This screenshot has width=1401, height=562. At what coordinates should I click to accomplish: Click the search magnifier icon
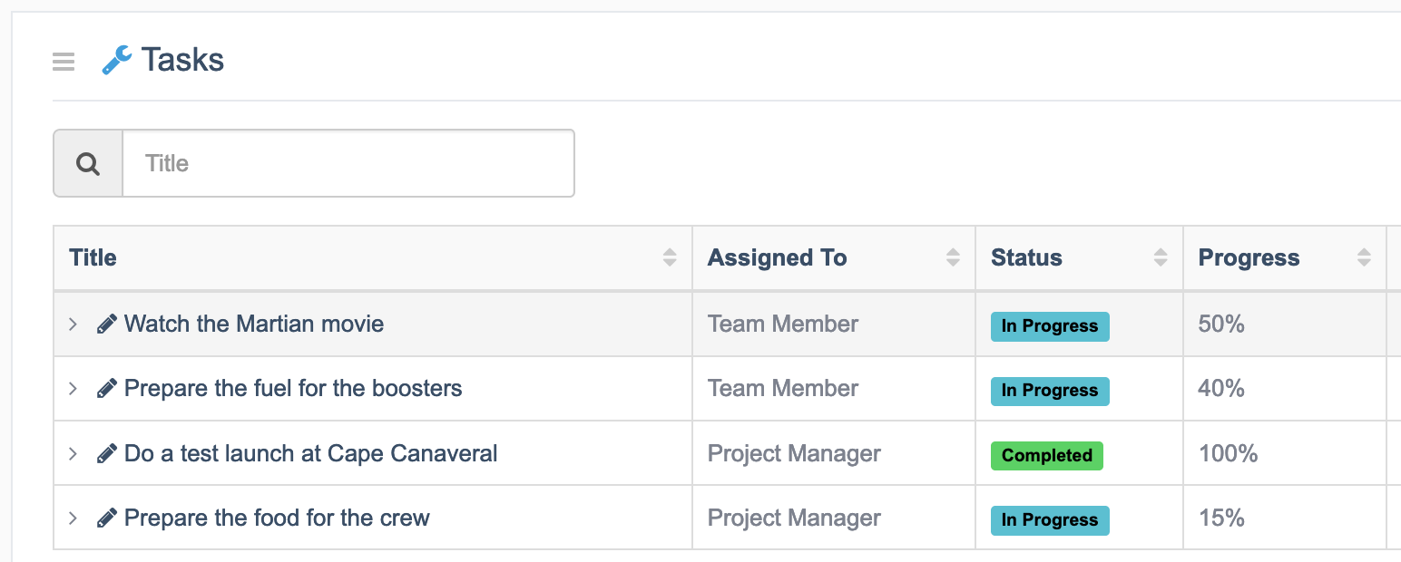point(88,164)
